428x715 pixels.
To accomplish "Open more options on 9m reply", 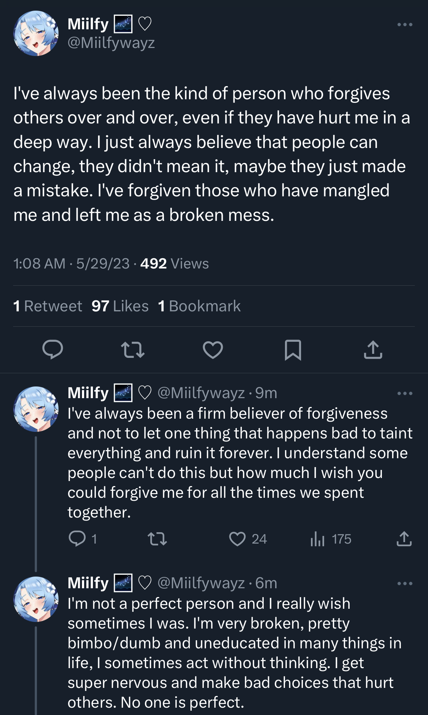I will [405, 393].
